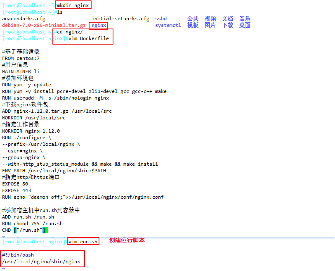Click the '/usr/local/nginx/sbin/nginx' script line
The image size is (335, 271).
click(x=41, y=261)
